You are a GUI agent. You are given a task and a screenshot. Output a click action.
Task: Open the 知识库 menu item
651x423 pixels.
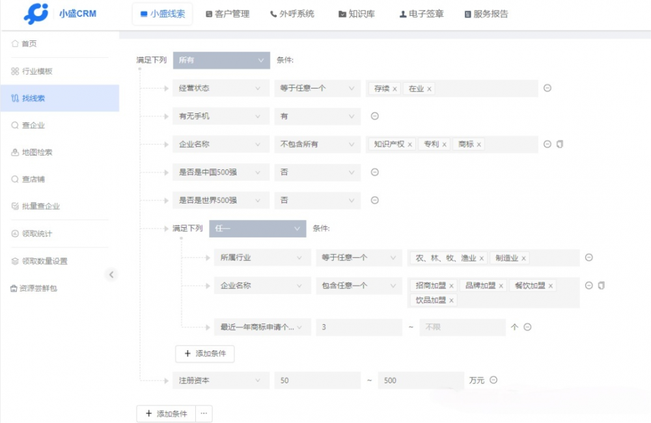tap(357, 14)
